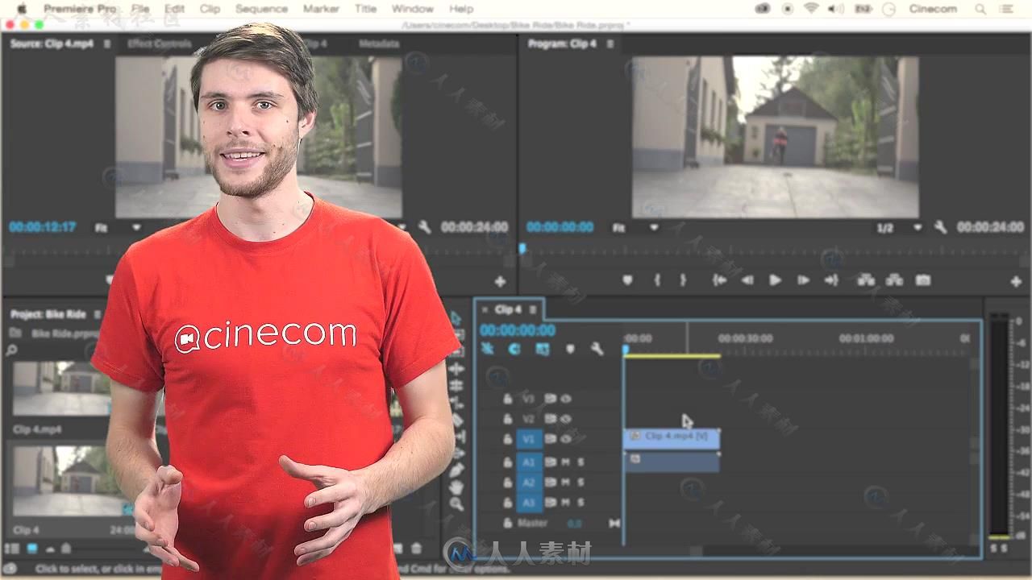Toggle A2 track target button
Screen dimensions: 1032x580
(529, 483)
